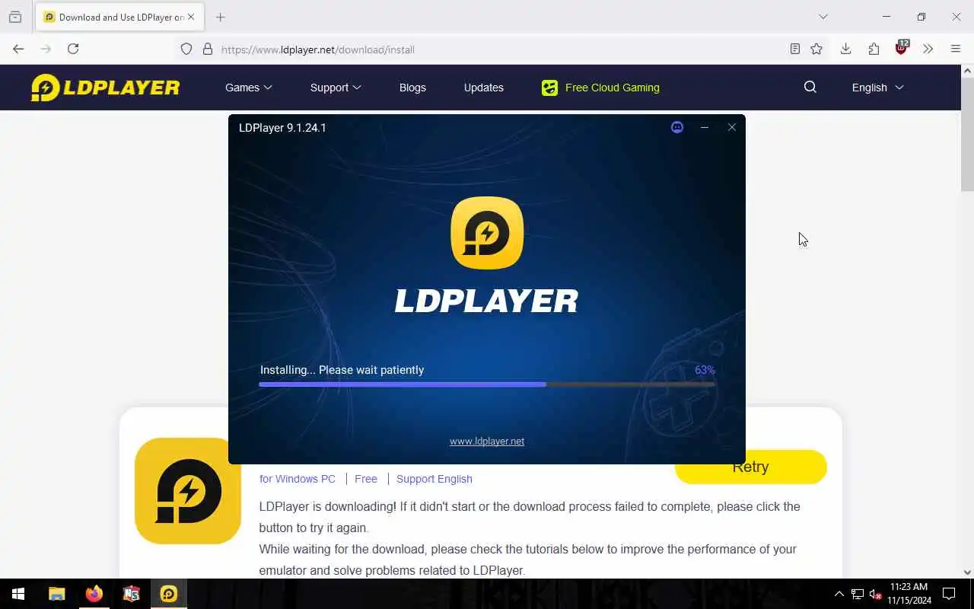Open the network status tray icon
This screenshot has width=974, height=609.
pyautogui.click(x=858, y=594)
